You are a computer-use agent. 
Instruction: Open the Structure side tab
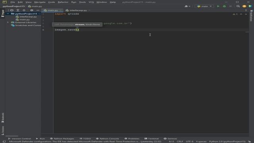click(3, 131)
